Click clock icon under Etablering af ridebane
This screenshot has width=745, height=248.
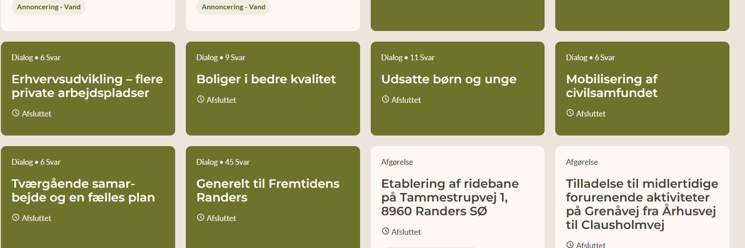pos(385,231)
